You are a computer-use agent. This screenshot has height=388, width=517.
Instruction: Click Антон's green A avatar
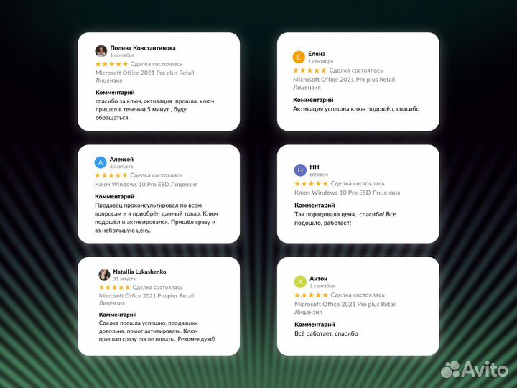coord(300,282)
